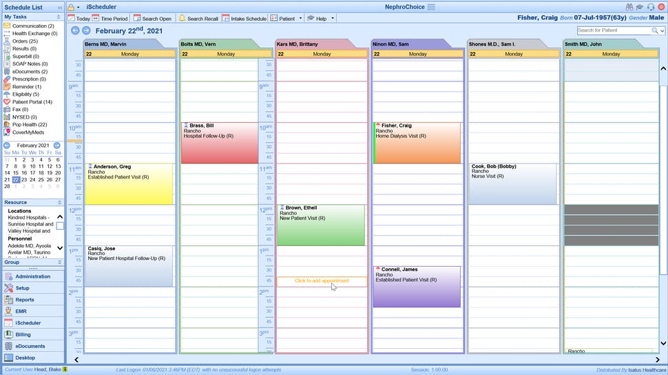Open the Help dropdown arrow
The image size is (668, 375).
(333, 19)
